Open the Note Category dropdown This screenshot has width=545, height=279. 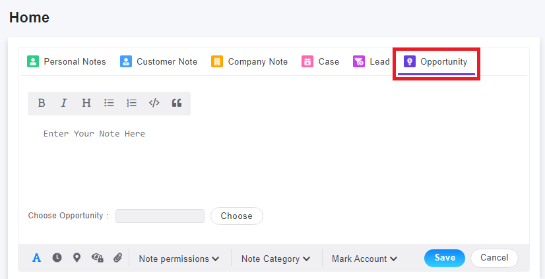276,259
